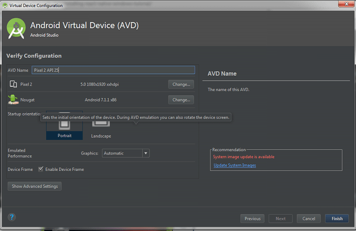Cancel the virtual device configuration

[x=309, y=218]
